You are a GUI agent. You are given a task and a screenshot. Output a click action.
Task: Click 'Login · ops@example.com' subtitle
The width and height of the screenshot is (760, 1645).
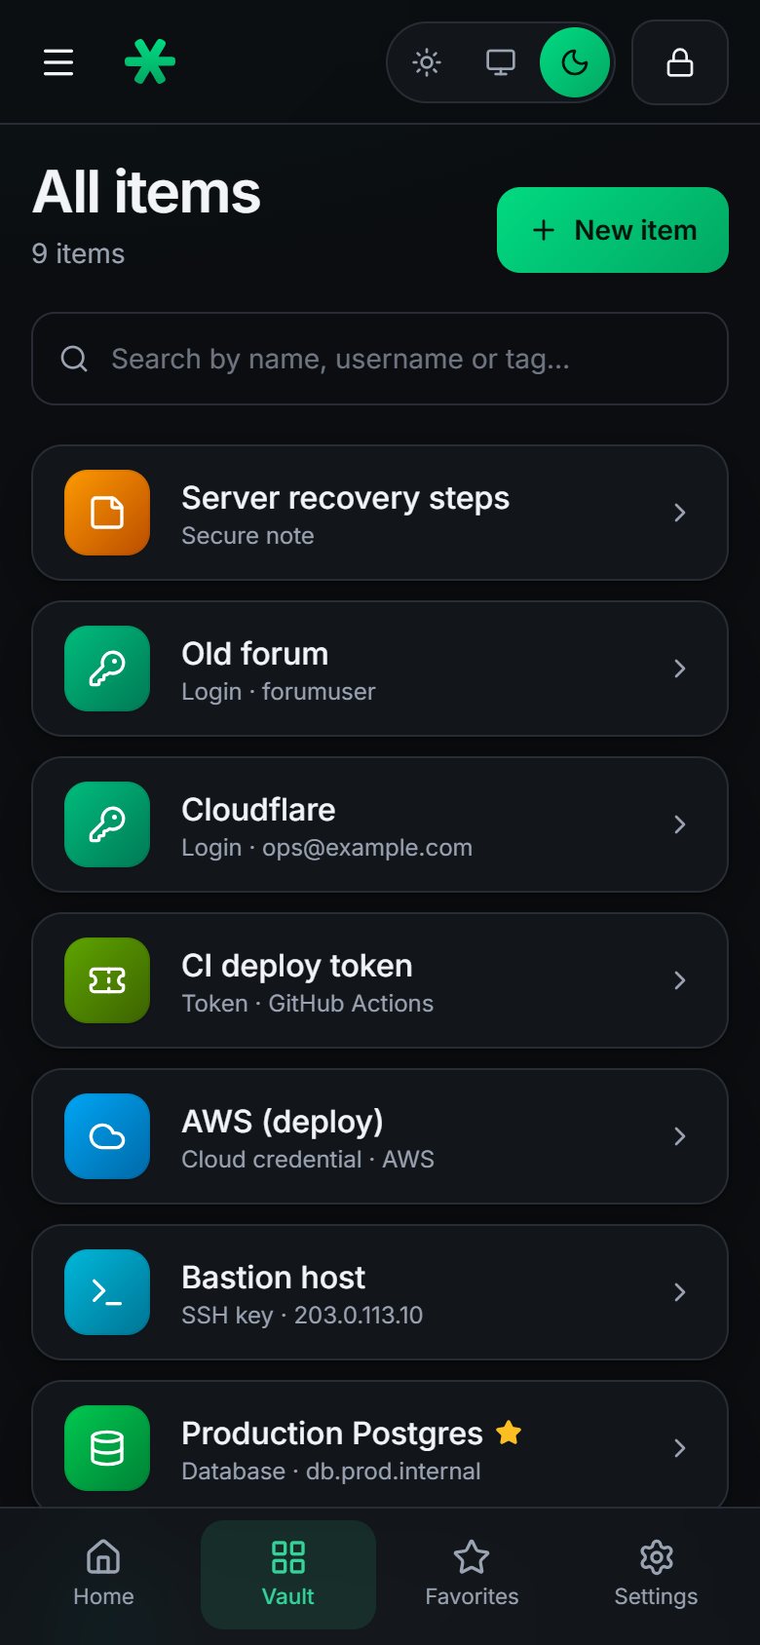pos(327,848)
